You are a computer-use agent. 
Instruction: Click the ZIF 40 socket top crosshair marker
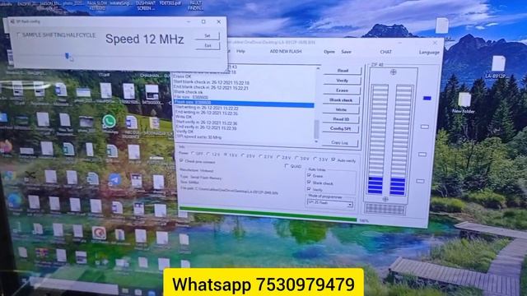tap(394, 72)
